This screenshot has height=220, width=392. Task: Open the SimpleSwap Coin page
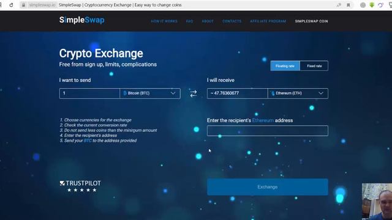point(311,21)
